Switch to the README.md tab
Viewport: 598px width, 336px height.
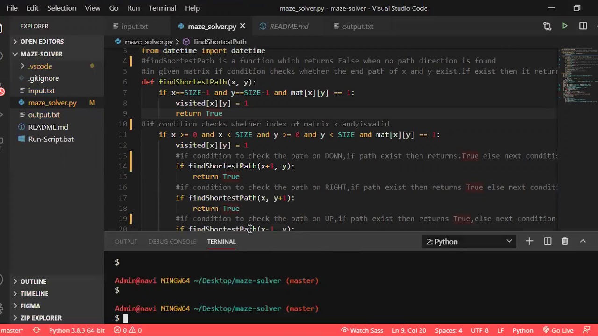(289, 26)
